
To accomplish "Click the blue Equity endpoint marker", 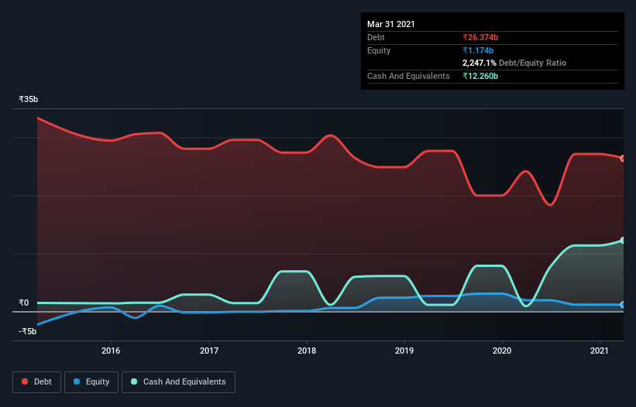I will coord(623,305).
